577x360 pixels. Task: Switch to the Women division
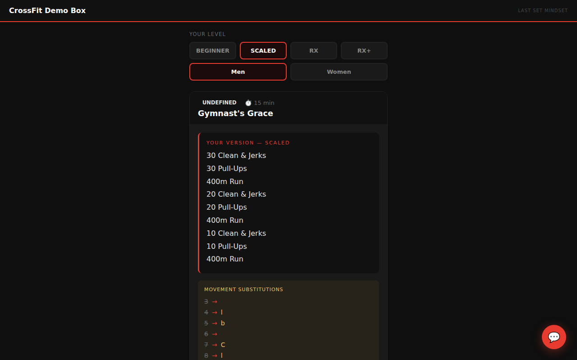339,72
